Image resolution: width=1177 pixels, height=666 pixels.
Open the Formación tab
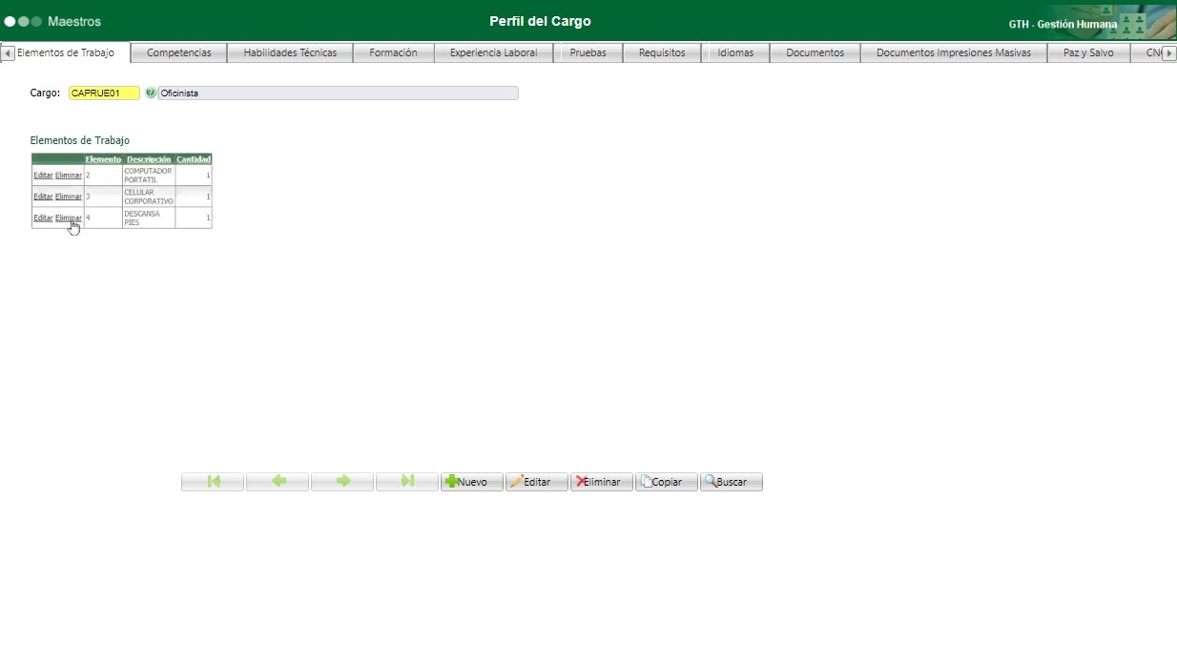click(x=393, y=53)
